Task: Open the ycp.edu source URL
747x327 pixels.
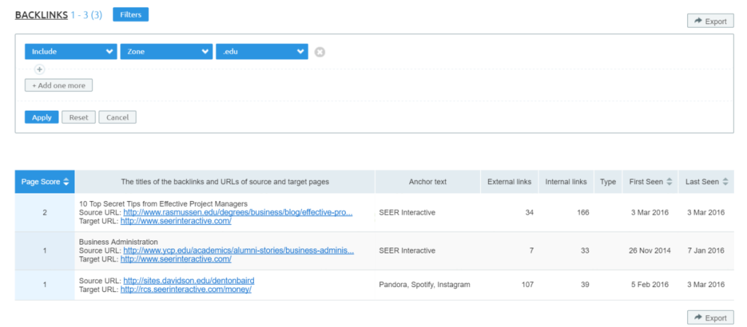Action: 239,251
